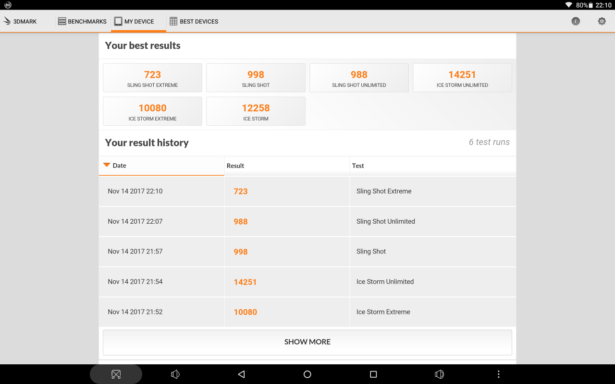Click the 3DMark logo icon
Image resolution: width=615 pixels, height=384 pixels.
pos(7,21)
